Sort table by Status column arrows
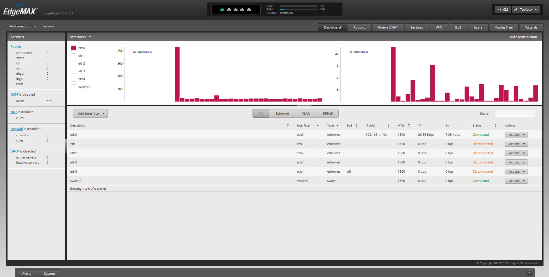This screenshot has width=549, height=277. (496, 125)
